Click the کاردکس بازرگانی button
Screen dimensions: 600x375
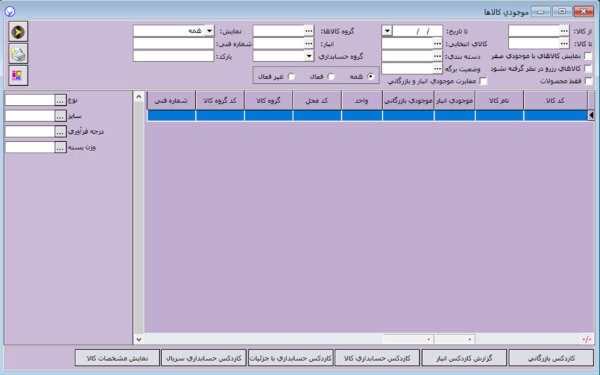(551, 358)
